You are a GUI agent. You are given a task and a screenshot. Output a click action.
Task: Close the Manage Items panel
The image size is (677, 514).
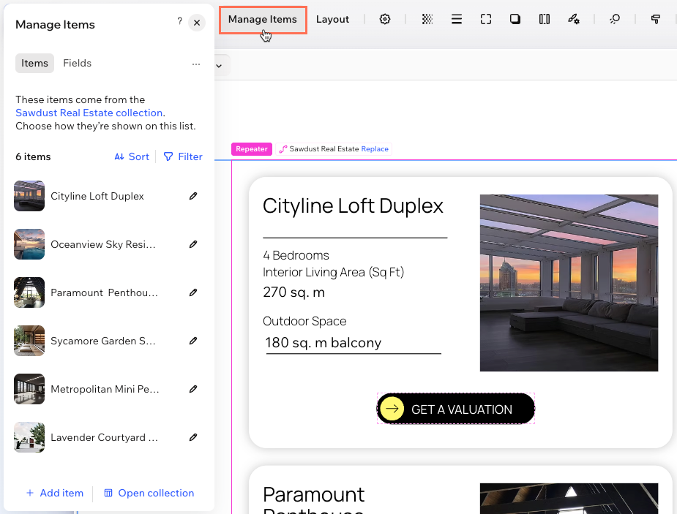[x=197, y=23]
